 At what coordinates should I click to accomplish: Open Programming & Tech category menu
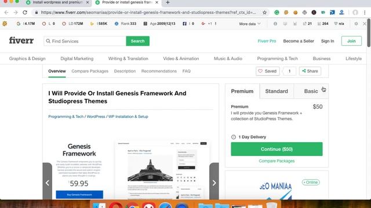[x=278, y=58]
